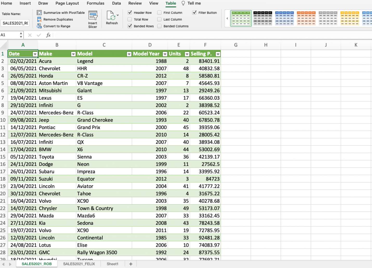Switch to the Formulas ribbon tab
The width and height of the screenshot is (372, 268).
95,3
